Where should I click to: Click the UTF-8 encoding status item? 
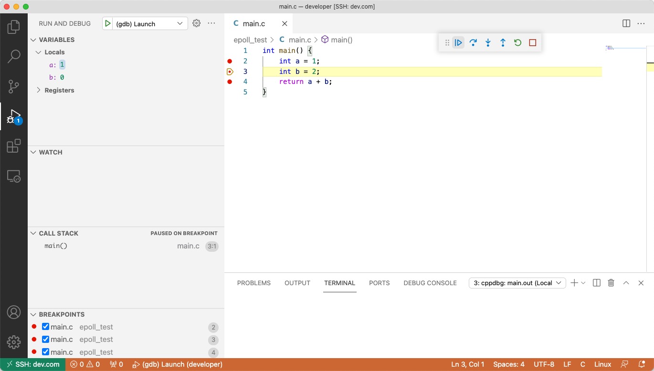[x=544, y=364]
